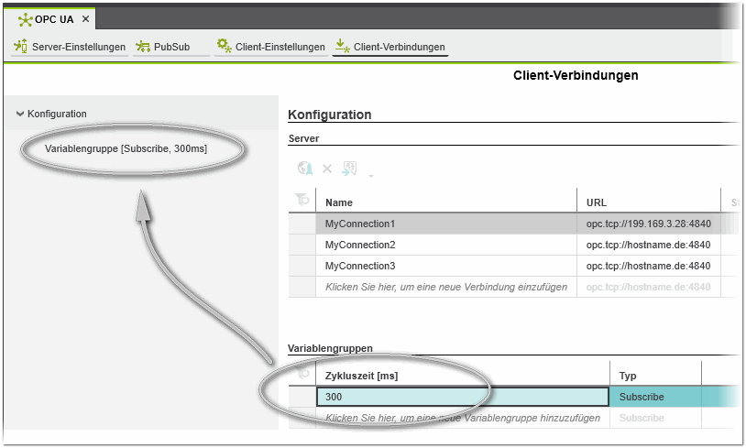Click the Server-Einstellungen toolbar icon
This screenshot has width=746, height=448.
click(x=21, y=47)
